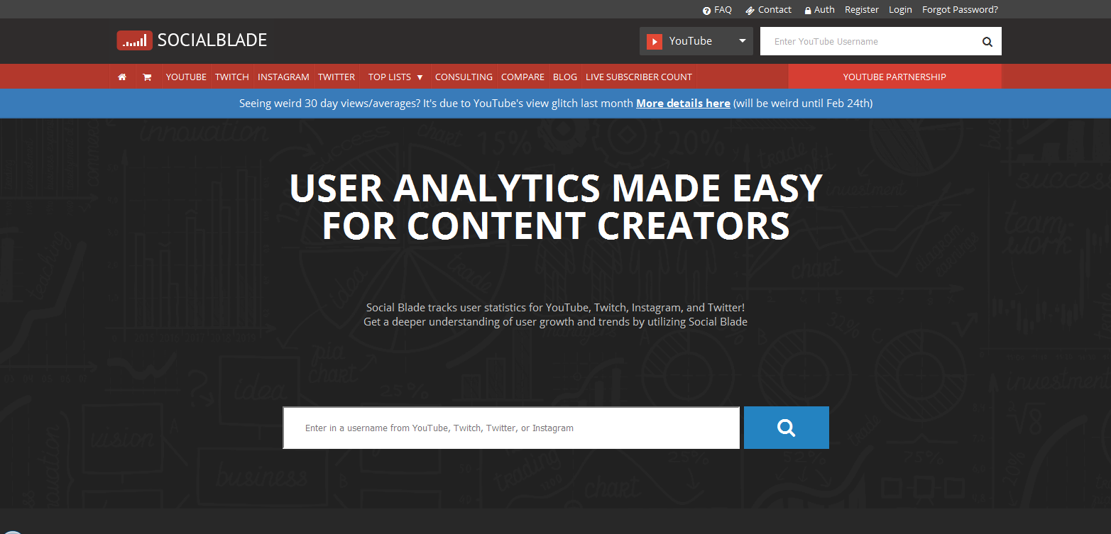Open the Contact link
Viewport: 1111px width, 534px height.
[775, 10]
